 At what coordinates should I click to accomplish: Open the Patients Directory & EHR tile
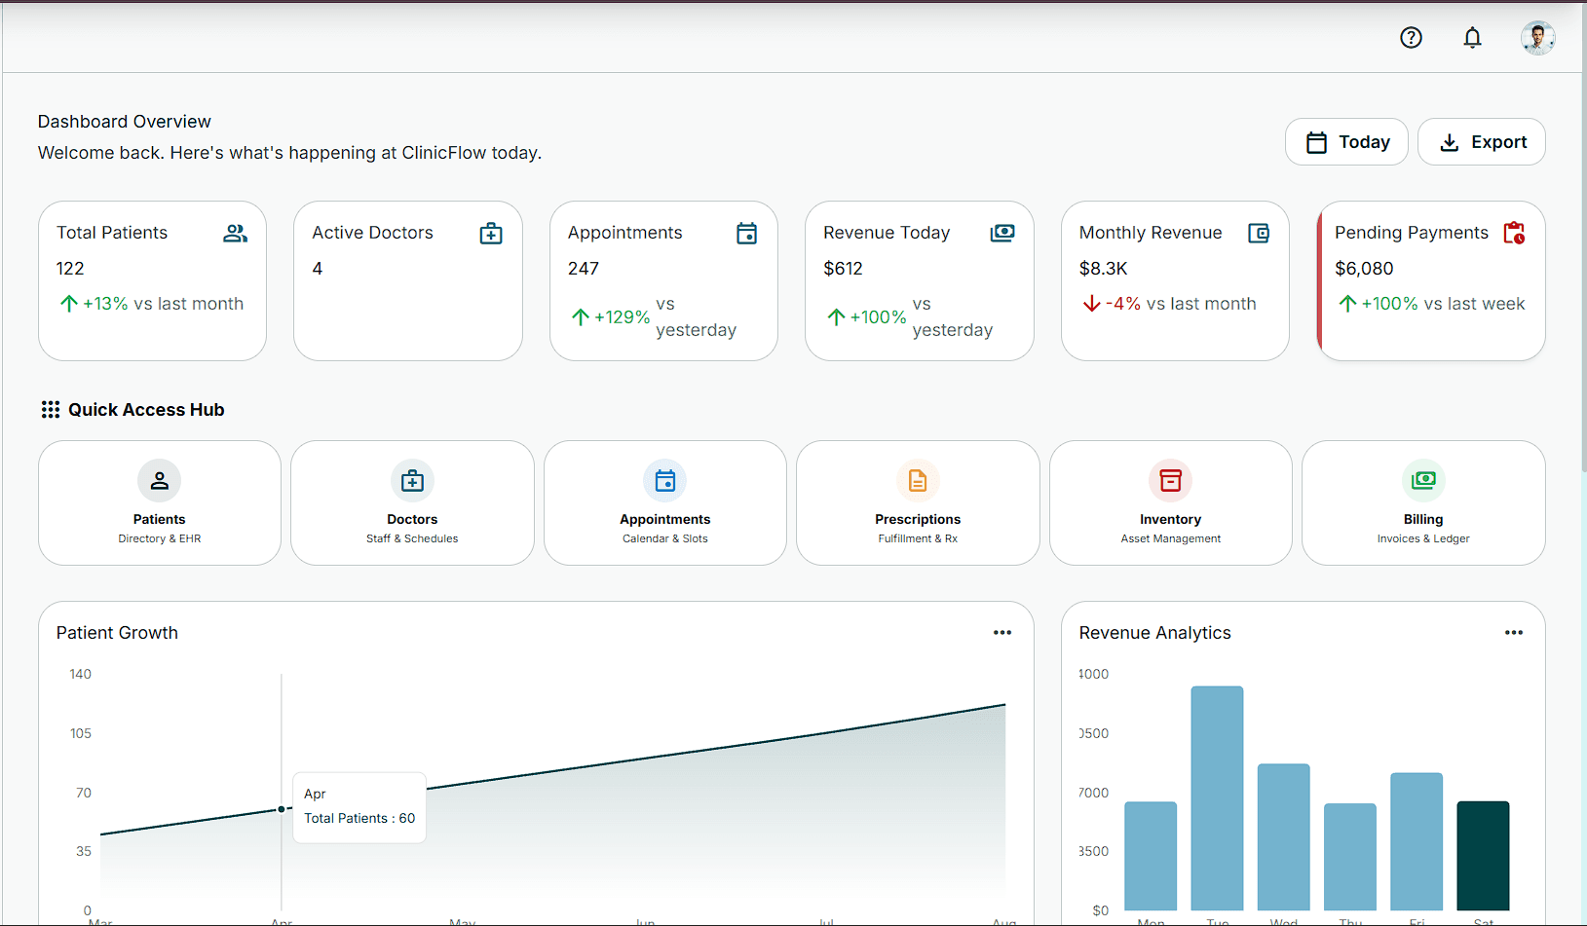tap(160, 502)
